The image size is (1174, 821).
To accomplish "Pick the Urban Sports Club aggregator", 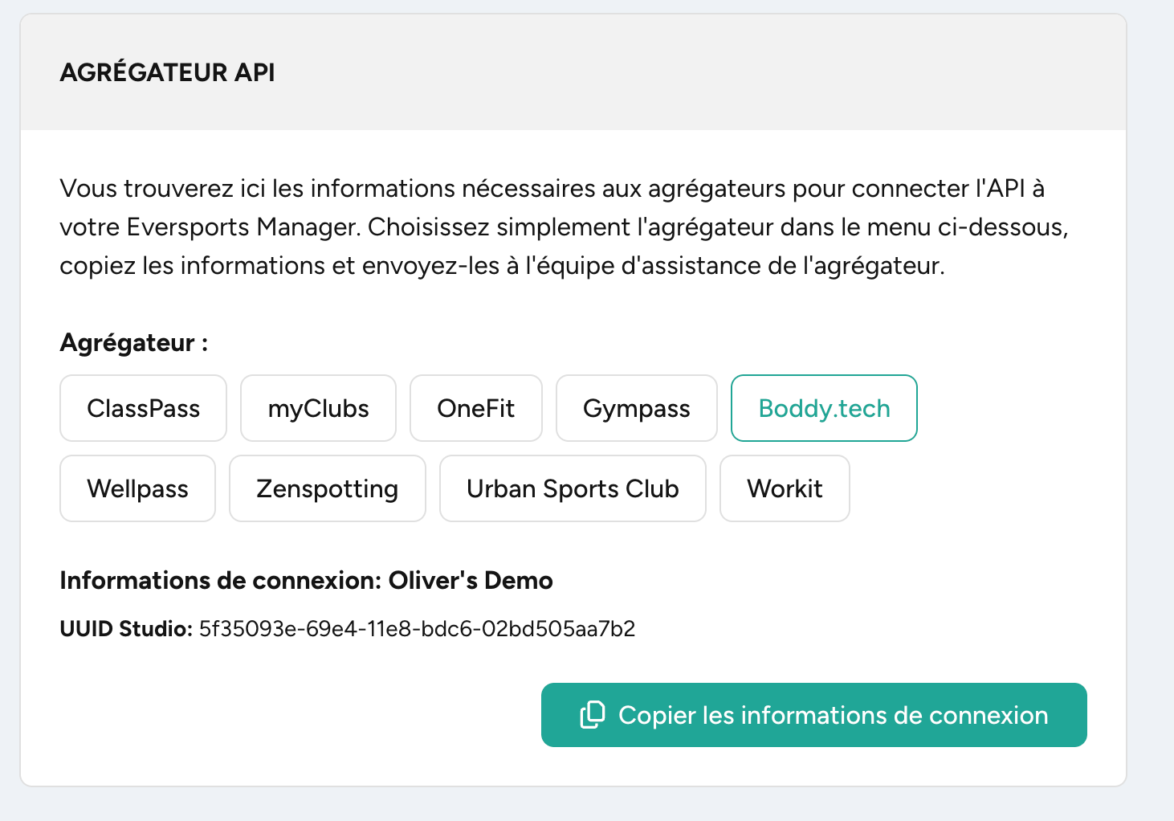I will tap(573, 488).
